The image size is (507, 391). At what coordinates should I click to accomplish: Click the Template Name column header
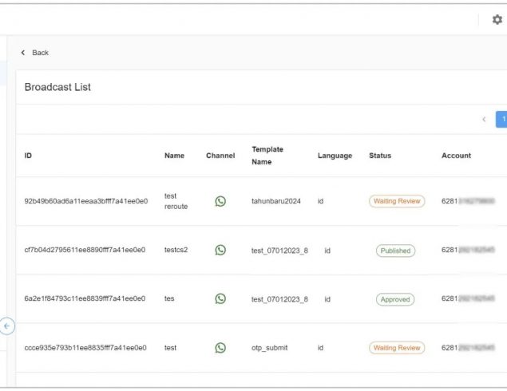click(267, 156)
